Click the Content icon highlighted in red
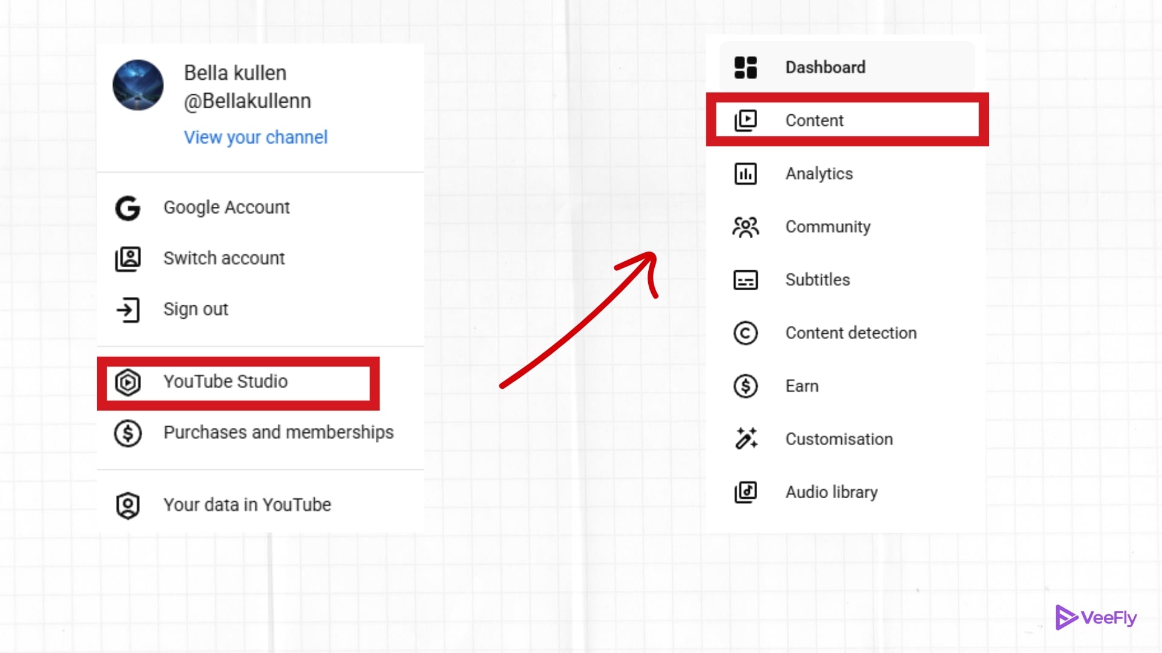The width and height of the screenshot is (1162, 653). click(746, 120)
